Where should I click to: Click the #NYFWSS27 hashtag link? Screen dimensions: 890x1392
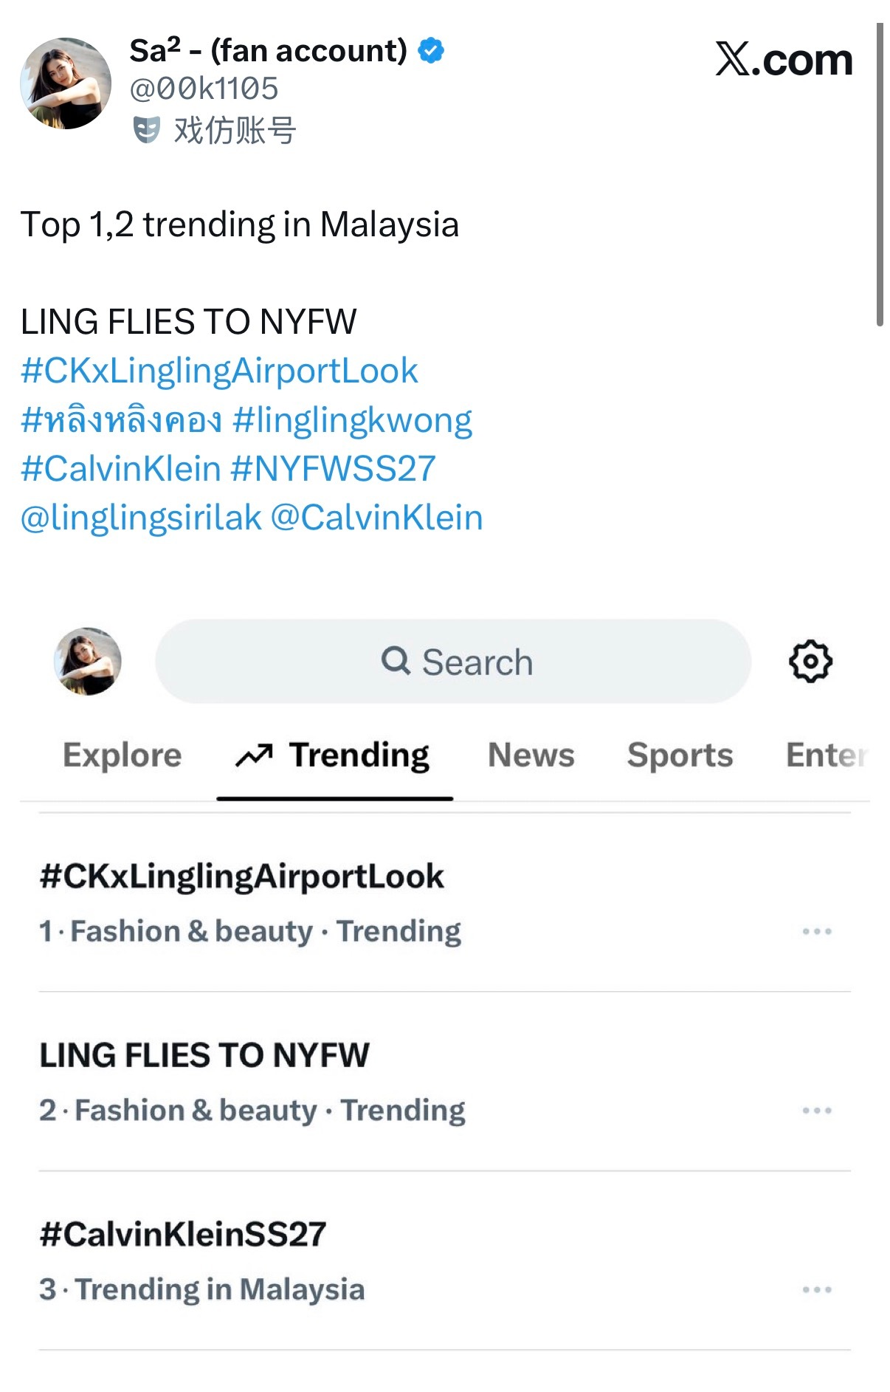click(334, 469)
